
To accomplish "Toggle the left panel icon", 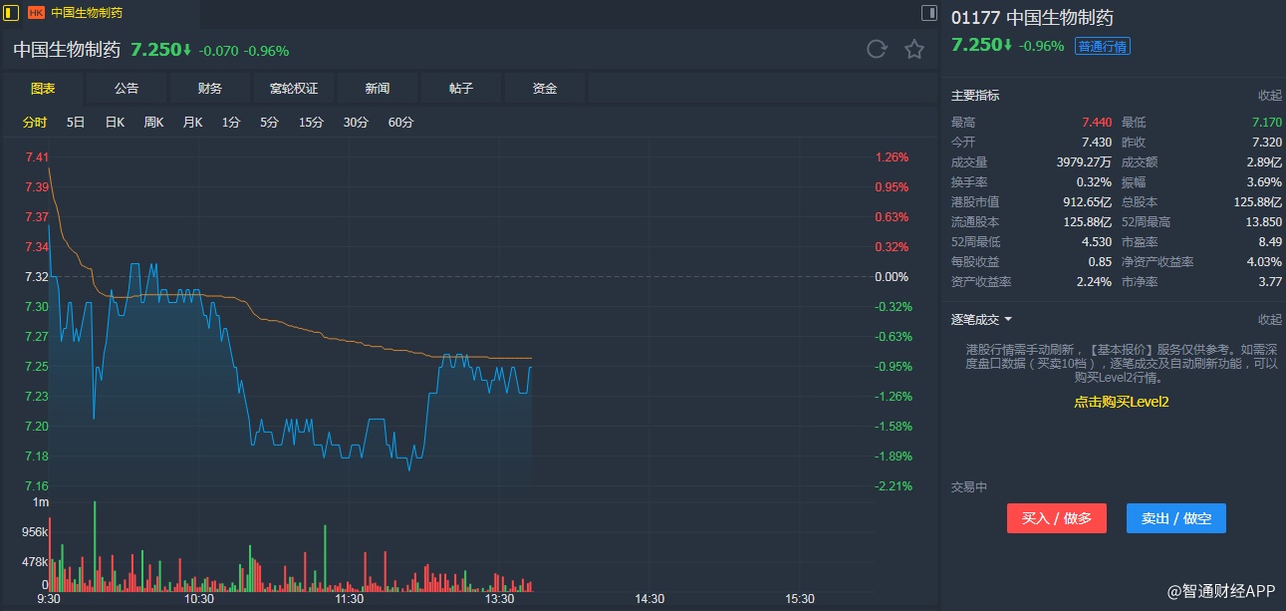I will point(12,13).
